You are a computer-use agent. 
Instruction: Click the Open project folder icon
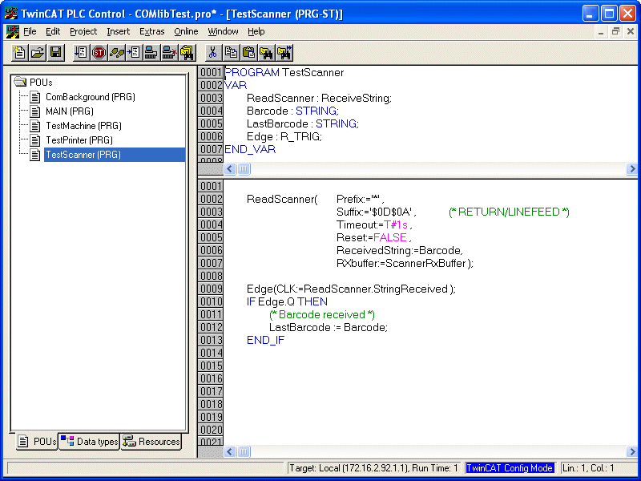point(38,53)
